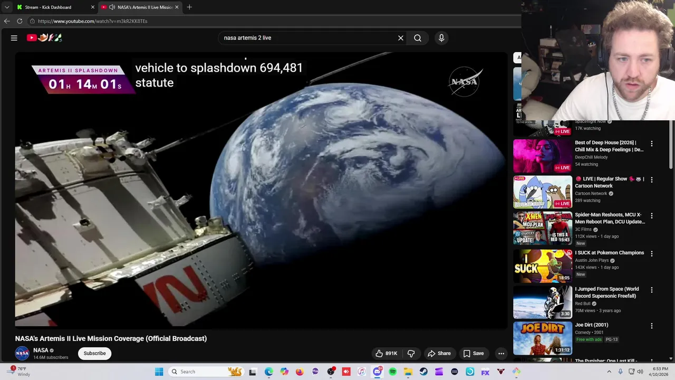
Task: Open weather widget showing 76°F Windy
Action: click(18, 372)
